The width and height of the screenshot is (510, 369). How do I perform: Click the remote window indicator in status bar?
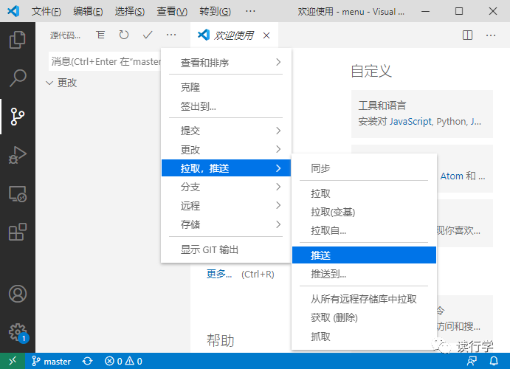(13, 361)
